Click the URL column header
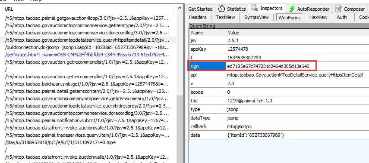369x163 pixels. click(87, 9)
